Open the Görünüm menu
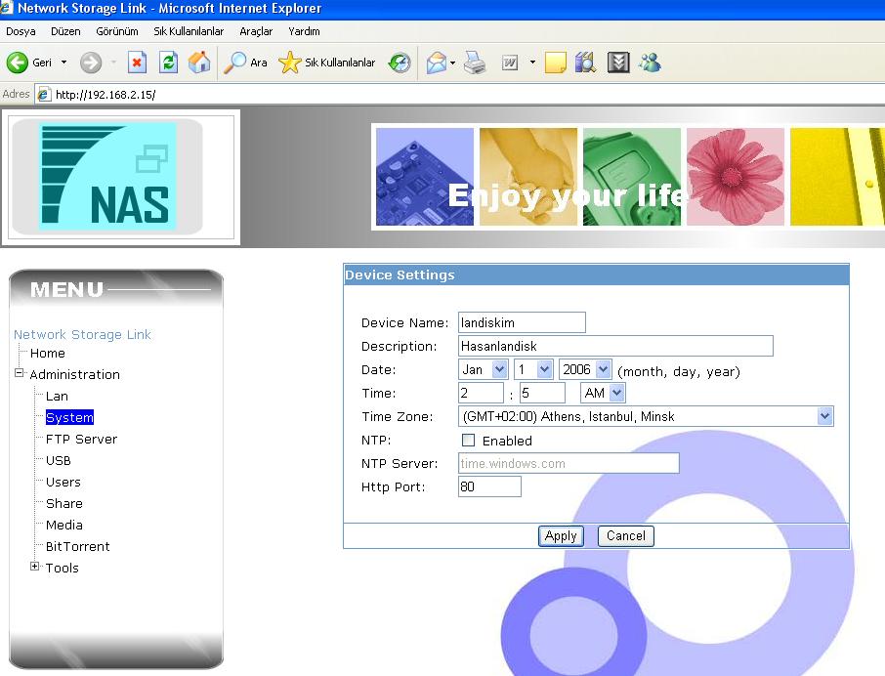The image size is (885, 676). (117, 31)
